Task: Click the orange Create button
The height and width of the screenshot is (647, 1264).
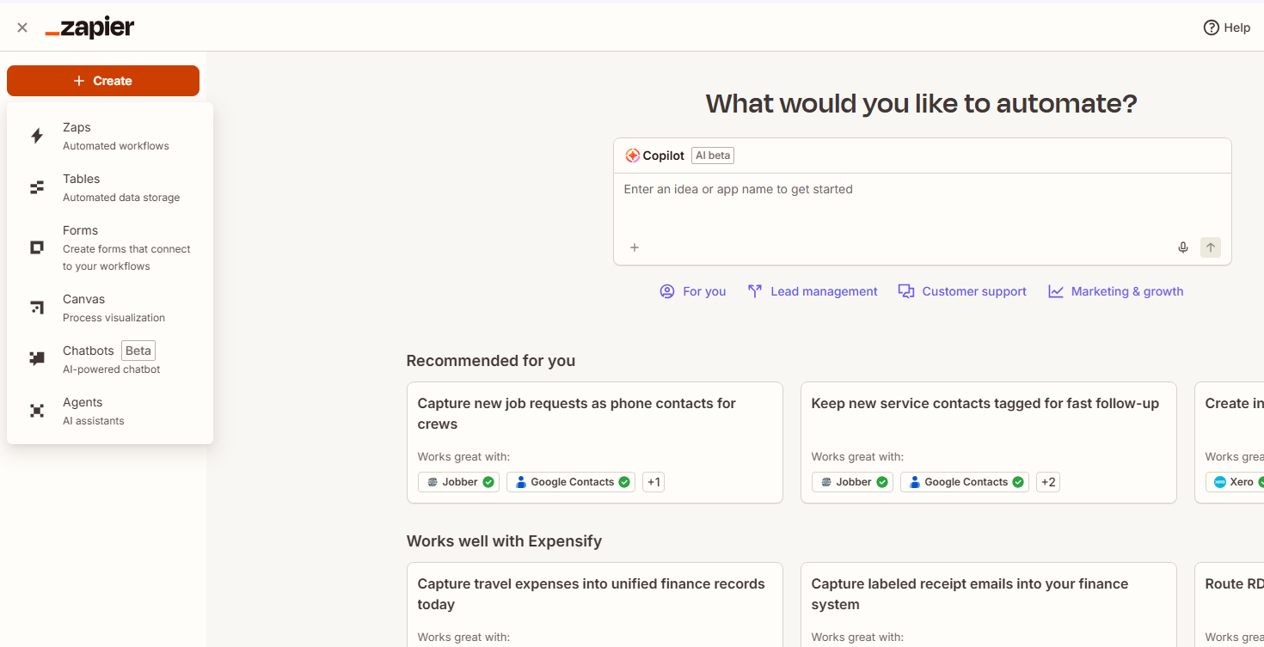Action: 103,81
